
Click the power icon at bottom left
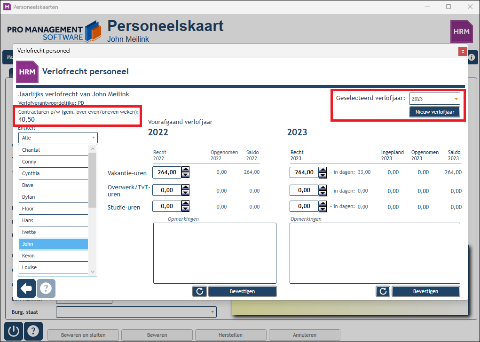pos(14,331)
